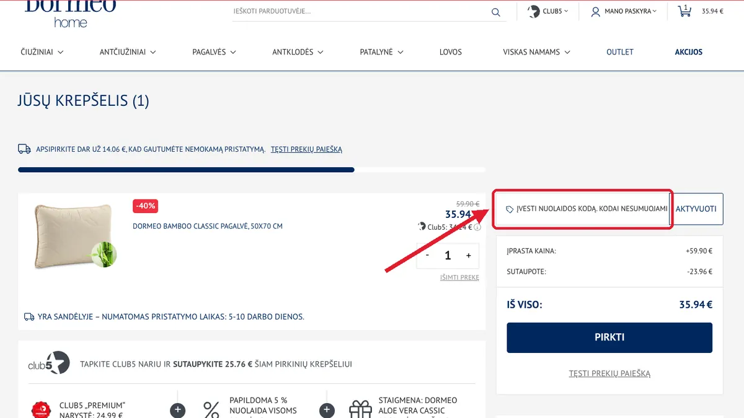The height and width of the screenshot is (418, 744).
Task: Click the plus circle before the gift icon
Action: [327, 411]
